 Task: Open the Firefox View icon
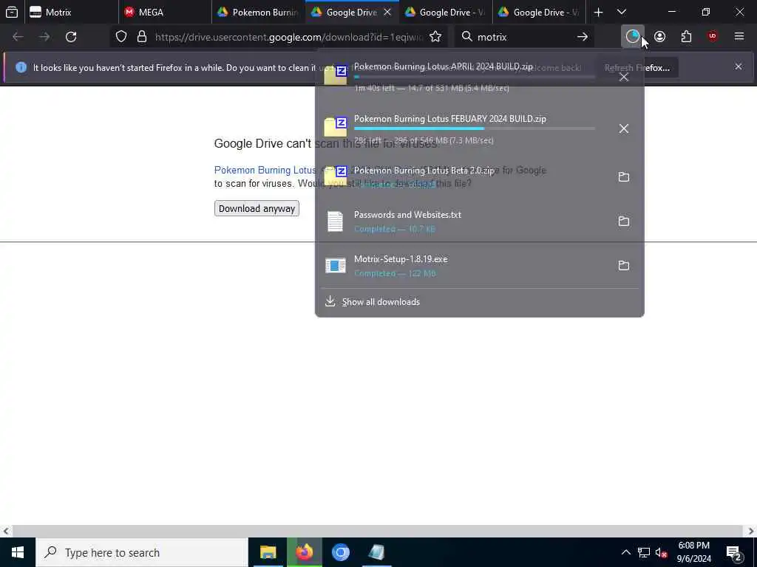(12, 13)
